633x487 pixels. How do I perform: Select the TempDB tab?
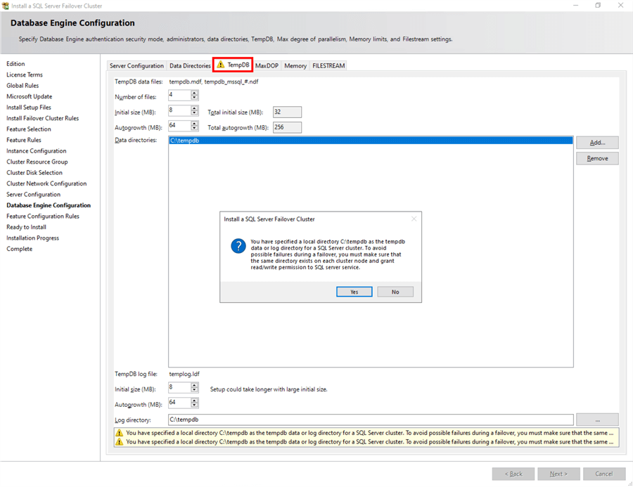tap(233, 65)
